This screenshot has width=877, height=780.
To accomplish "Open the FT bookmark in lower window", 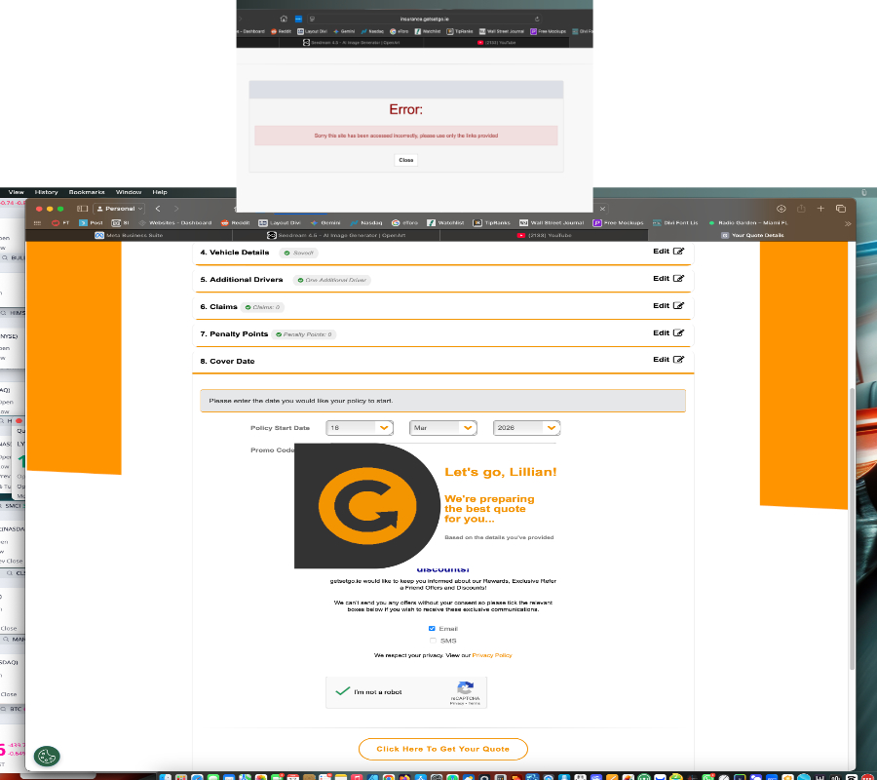I will [x=60, y=222].
